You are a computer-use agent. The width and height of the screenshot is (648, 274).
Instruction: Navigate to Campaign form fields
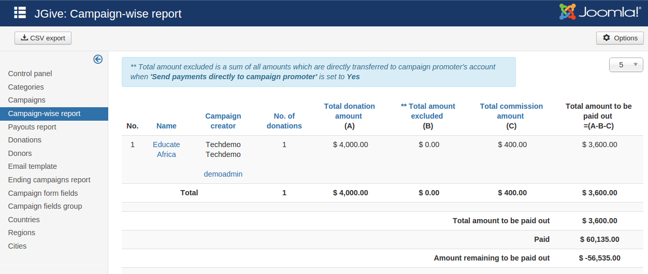[43, 193]
